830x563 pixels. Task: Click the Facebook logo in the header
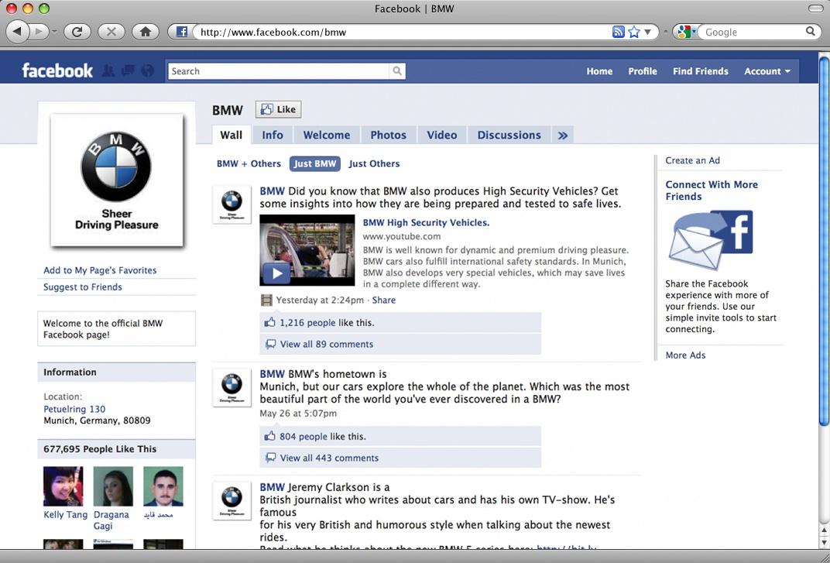point(57,71)
